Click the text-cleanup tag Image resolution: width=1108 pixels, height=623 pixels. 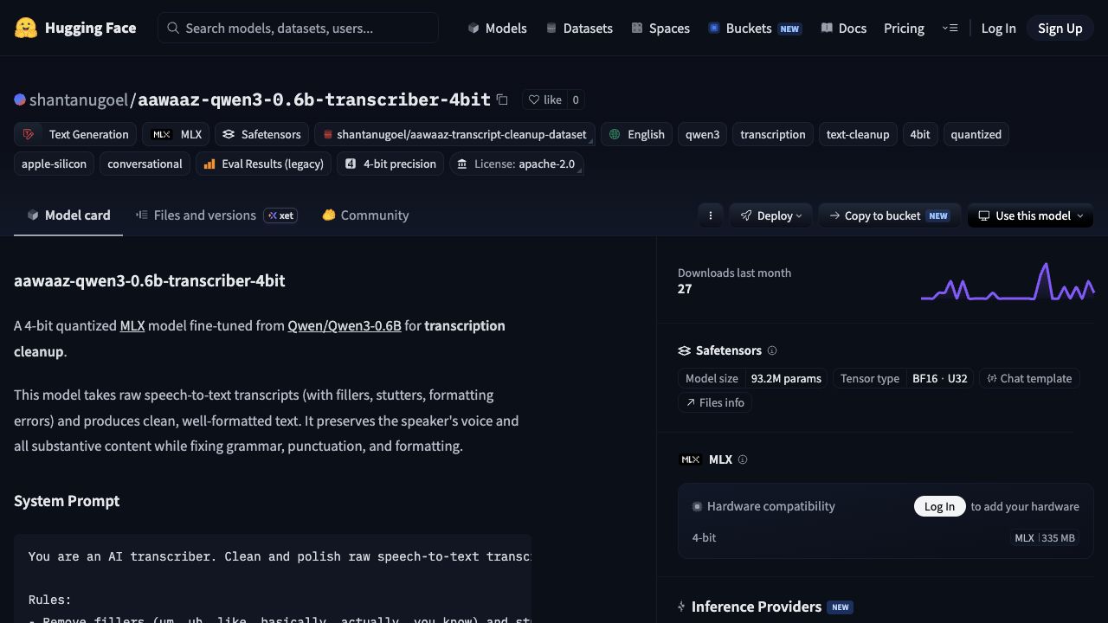point(858,134)
